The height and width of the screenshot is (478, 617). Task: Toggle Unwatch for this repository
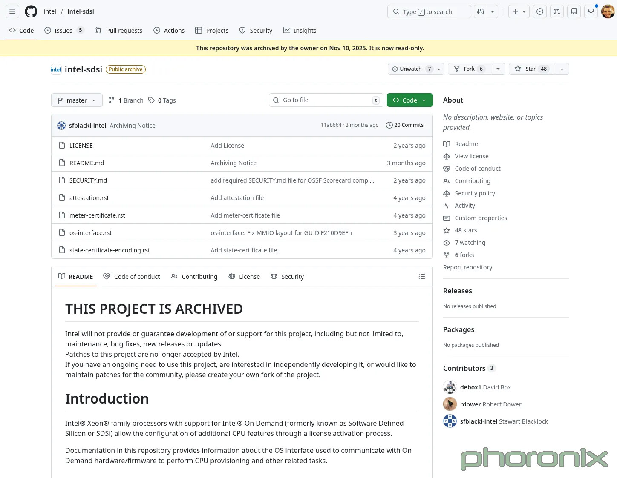tap(411, 69)
